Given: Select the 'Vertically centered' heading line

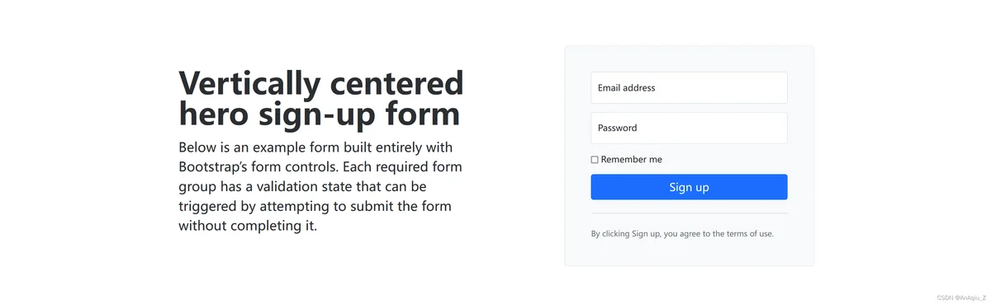Looking at the screenshot, I should (x=321, y=82).
